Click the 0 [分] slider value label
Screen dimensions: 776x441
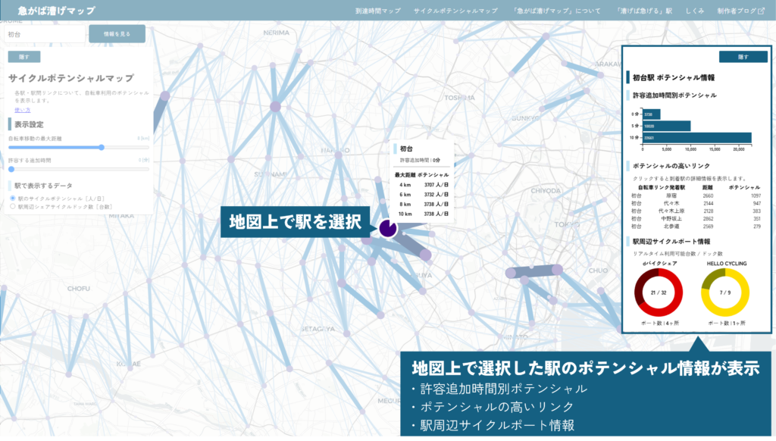coord(143,161)
